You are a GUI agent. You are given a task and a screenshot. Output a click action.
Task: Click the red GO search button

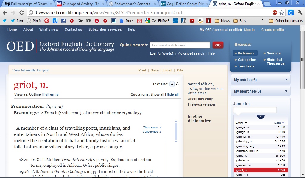tap(218, 45)
